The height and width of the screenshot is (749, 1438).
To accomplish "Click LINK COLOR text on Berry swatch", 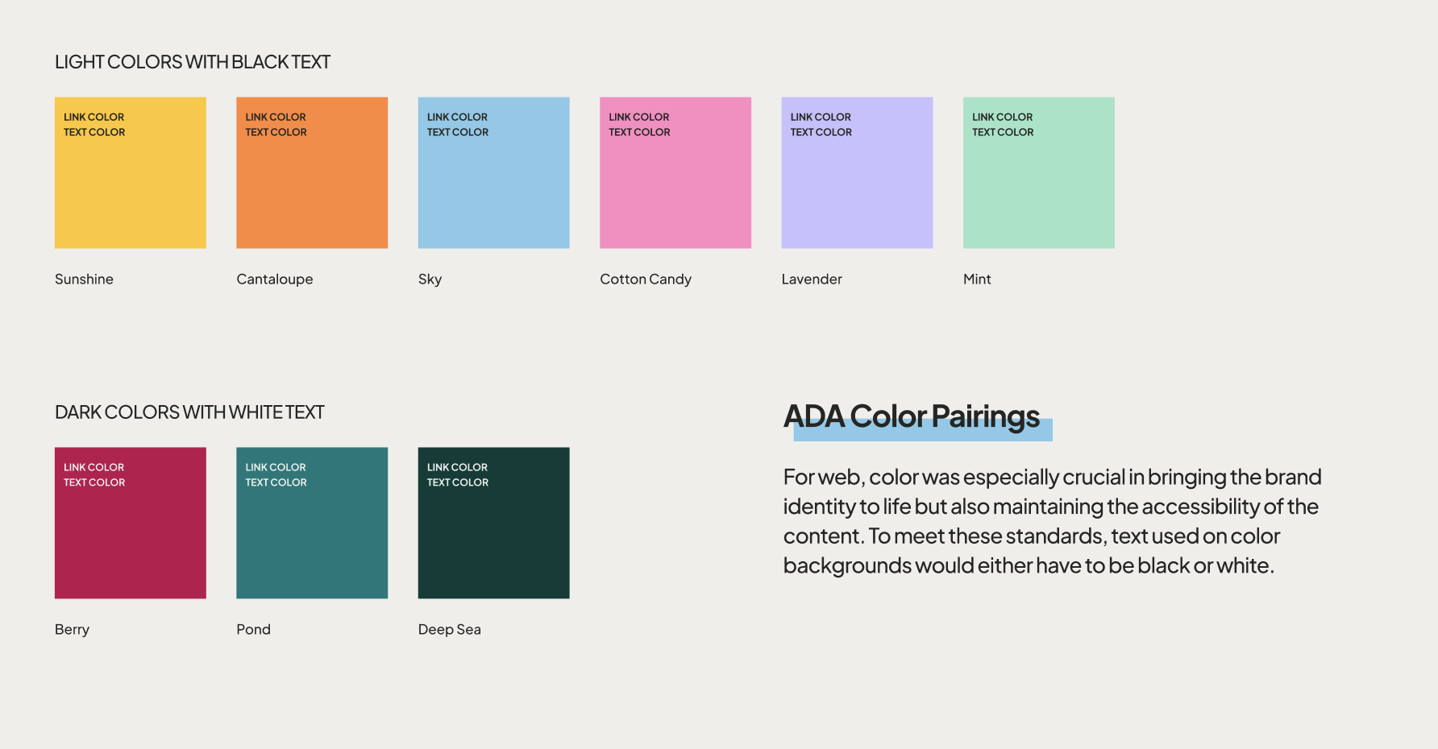I will [x=94, y=467].
